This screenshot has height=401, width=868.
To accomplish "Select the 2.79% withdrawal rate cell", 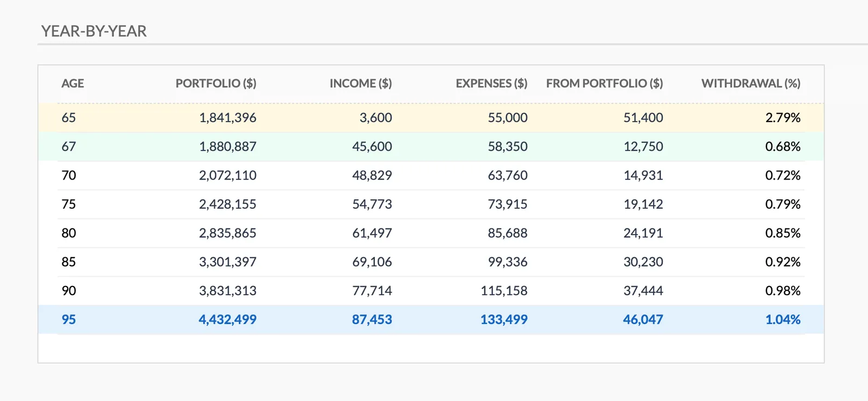I will click(782, 118).
